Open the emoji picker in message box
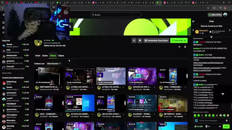 [x=227, y=120]
